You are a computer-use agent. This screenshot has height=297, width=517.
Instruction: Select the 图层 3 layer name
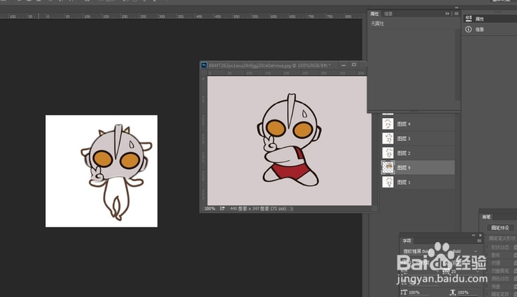[404, 138]
